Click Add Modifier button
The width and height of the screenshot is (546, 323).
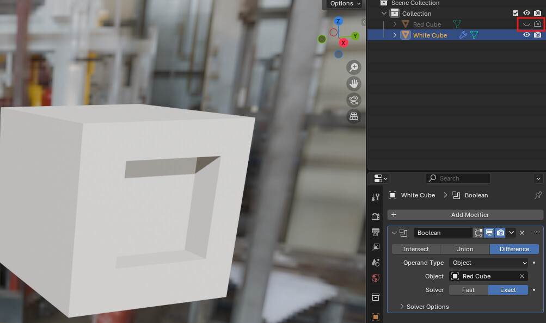[465, 215]
